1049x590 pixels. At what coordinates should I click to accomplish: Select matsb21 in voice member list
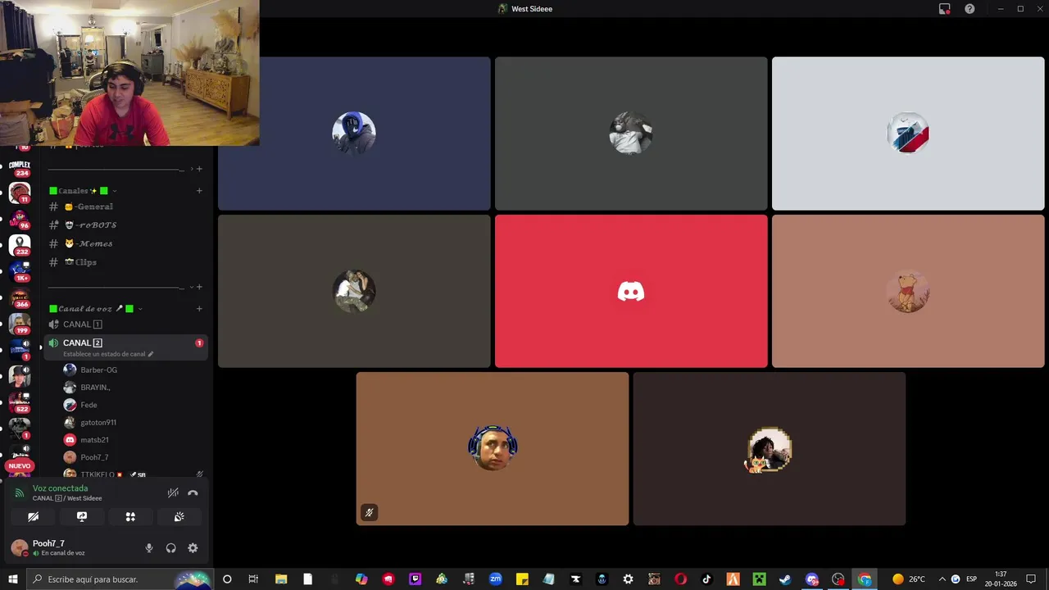(134, 440)
